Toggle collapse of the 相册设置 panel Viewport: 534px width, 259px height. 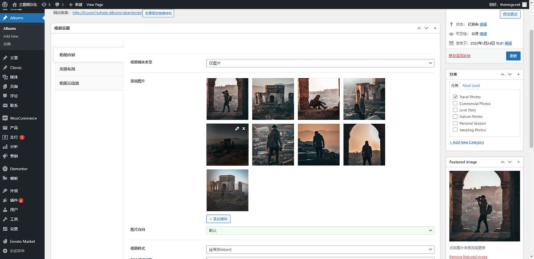pyautogui.click(x=435, y=28)
